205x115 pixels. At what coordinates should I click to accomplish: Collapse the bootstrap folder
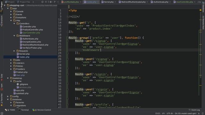click(x=8, y=78)
